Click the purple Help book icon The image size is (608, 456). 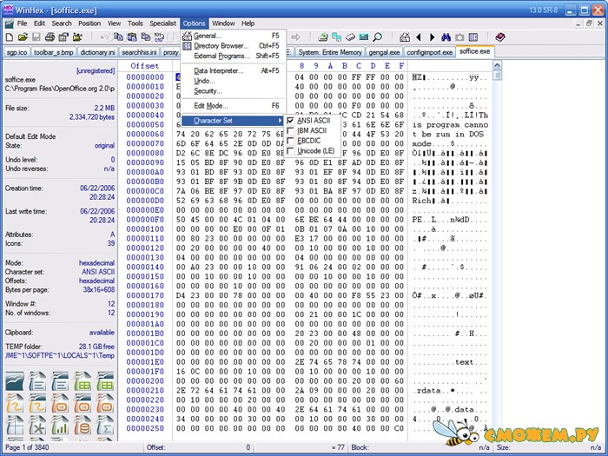pos(500,37)
